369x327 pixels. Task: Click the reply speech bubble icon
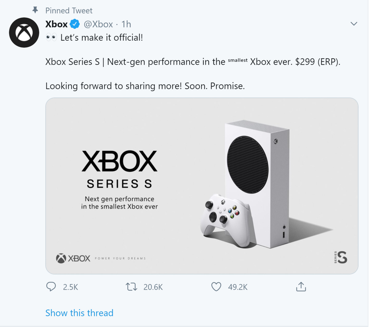click(51, 287)
